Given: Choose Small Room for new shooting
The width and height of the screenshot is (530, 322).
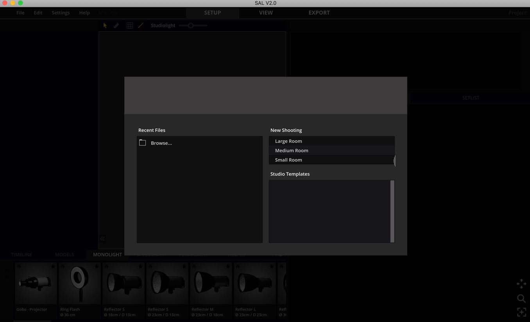Looking at the screenshot, I should 331,160.
